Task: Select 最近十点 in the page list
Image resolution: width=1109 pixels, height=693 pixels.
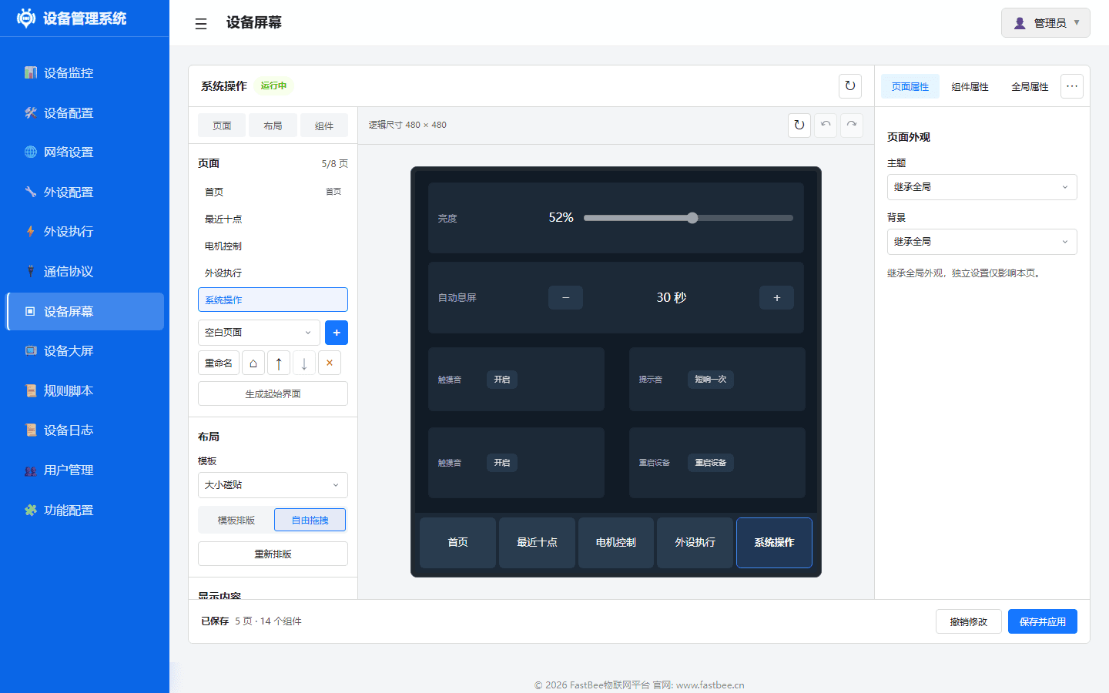Action: [273, 219]
